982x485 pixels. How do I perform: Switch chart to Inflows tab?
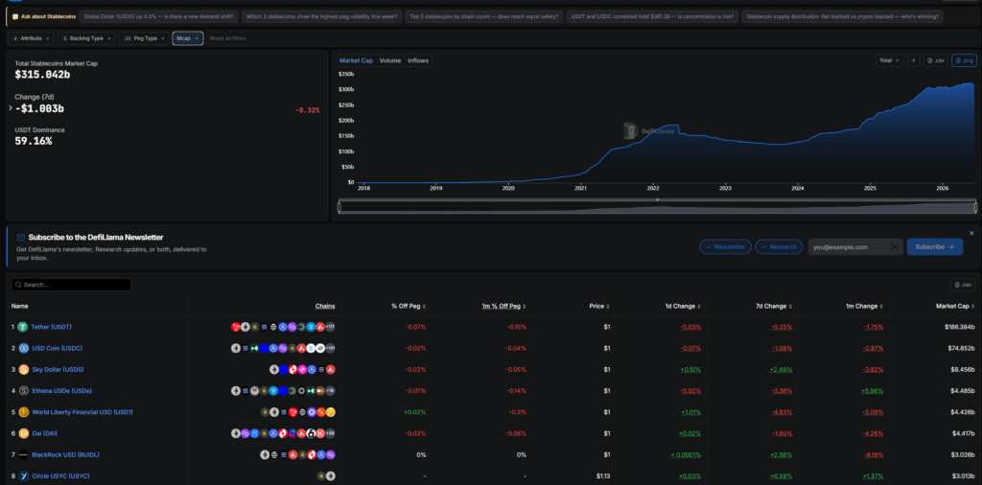point(418,60)
